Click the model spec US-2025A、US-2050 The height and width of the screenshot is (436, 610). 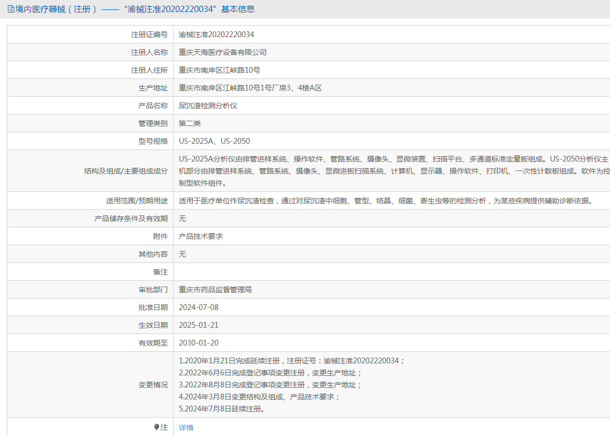[214, 141]
